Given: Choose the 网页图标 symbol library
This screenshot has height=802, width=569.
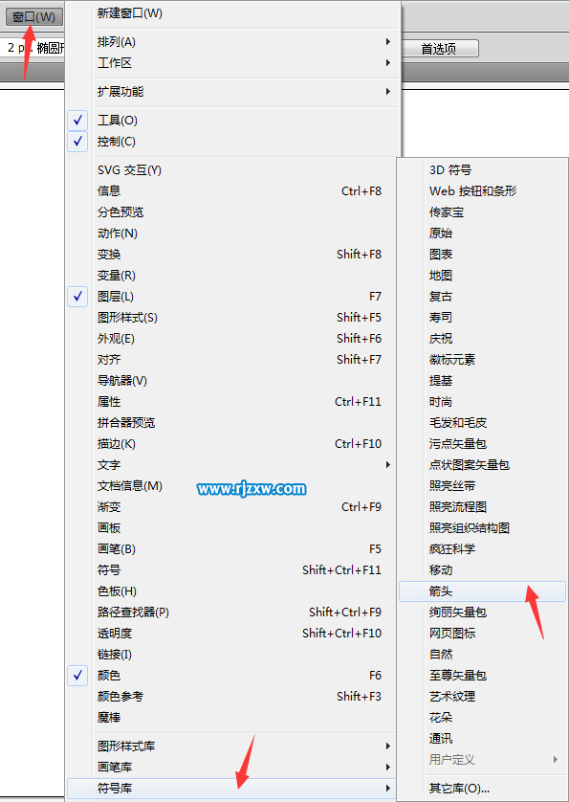Looking at the screenshot, I should [x=482, y=634].
